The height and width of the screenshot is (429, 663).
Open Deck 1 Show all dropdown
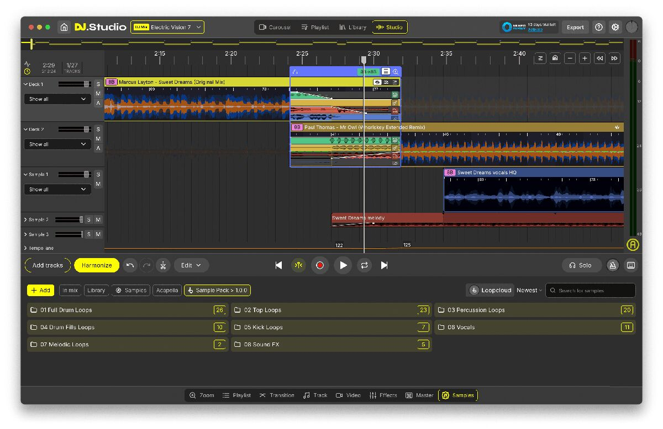(x=57, y=99)
